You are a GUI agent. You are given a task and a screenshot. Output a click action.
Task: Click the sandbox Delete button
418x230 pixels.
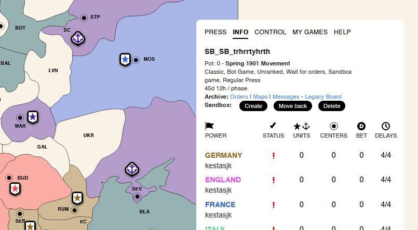click(x=332, y=106)
